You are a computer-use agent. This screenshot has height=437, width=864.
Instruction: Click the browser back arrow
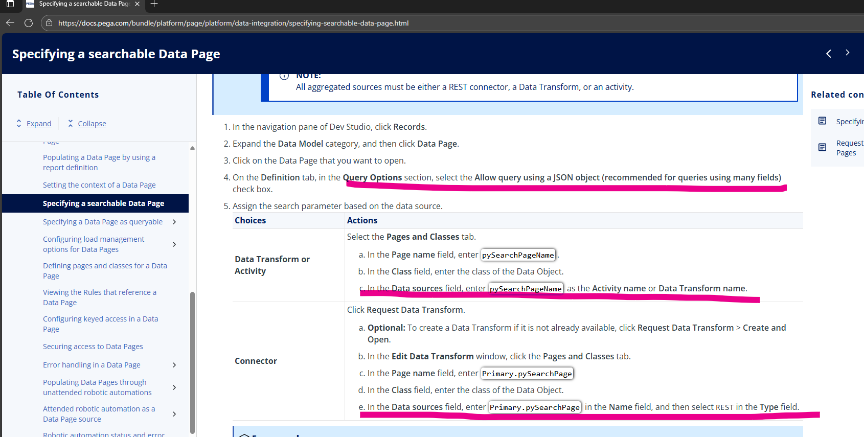tap(10, 23)
